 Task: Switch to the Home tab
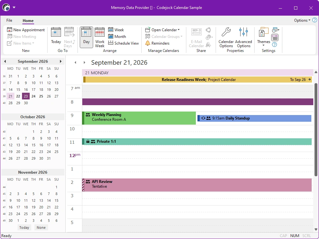click(x=28, y=20)
